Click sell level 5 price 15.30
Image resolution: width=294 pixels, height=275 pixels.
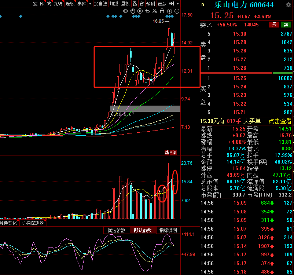point(240,34)
